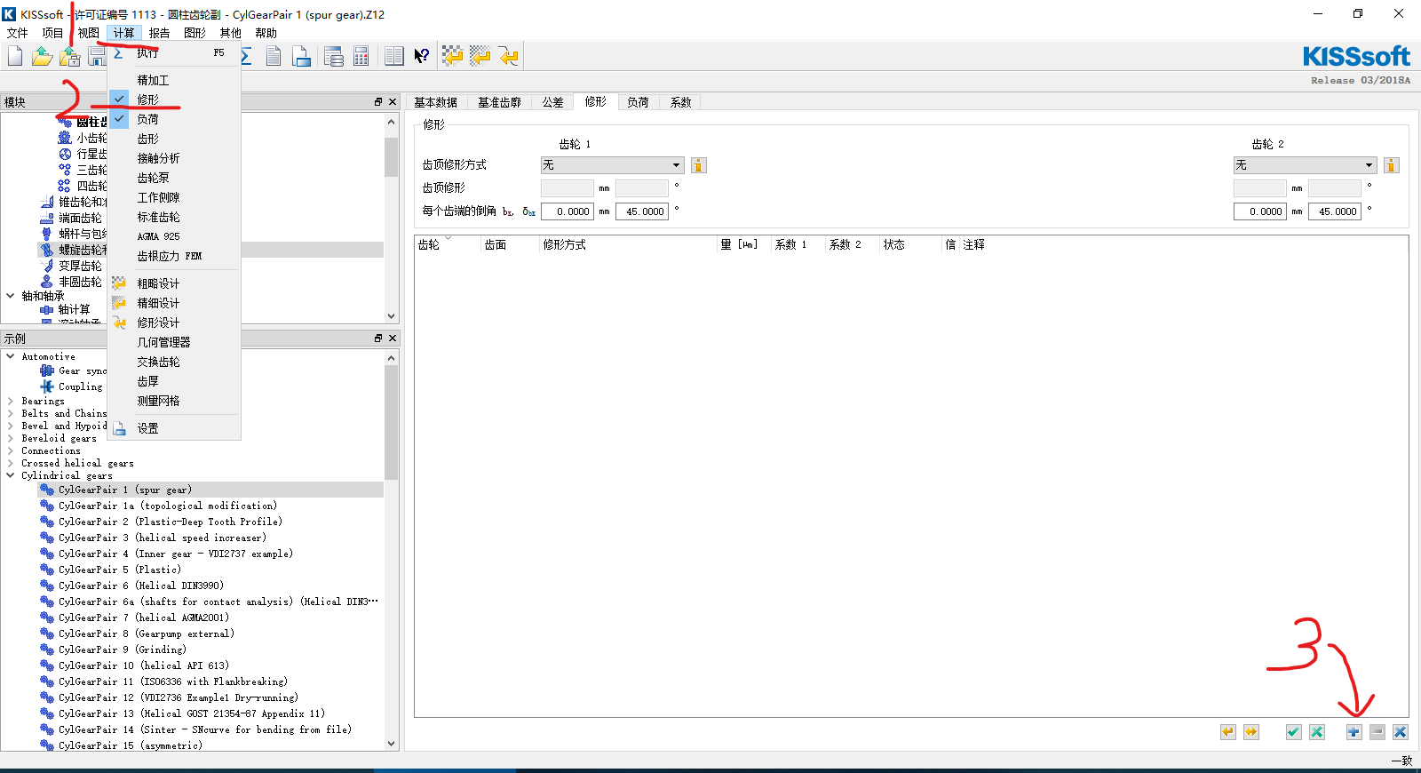Undock the 模块 panel
The height and width of the screenshot is (773, 1421).
click(378, 102)
